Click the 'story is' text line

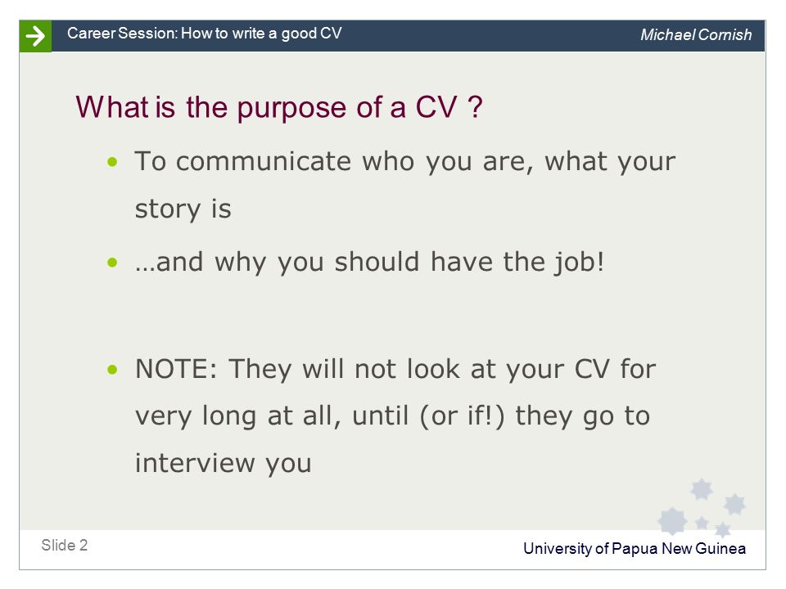(x=183, y=209)
